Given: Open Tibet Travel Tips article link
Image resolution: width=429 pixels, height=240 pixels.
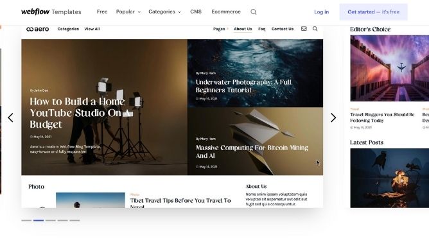Looking at the screenshot, I should [x=180, y=203].
